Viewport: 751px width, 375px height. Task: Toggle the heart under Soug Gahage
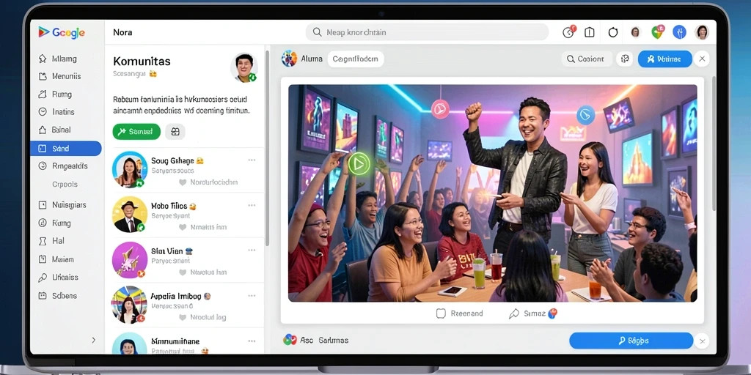182,182
